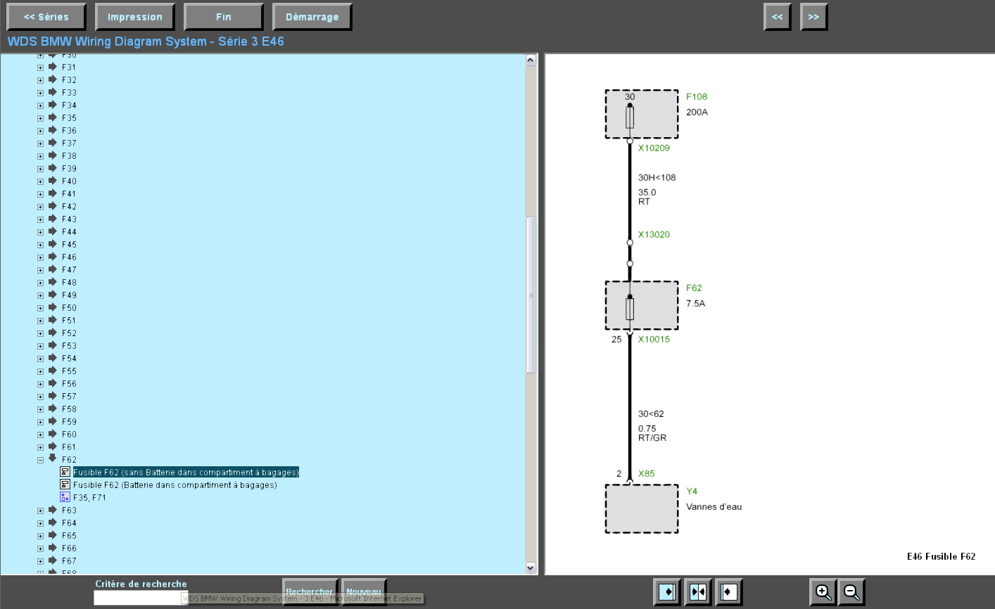Click the Y4 component label in diagram

pyautogui.click(x=692, y=492)
